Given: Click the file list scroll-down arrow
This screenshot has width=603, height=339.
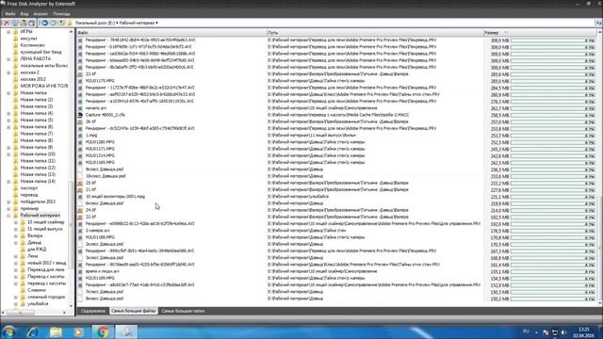Looking at the screenshot, I should pyautogui.click(x=600, y=303).
